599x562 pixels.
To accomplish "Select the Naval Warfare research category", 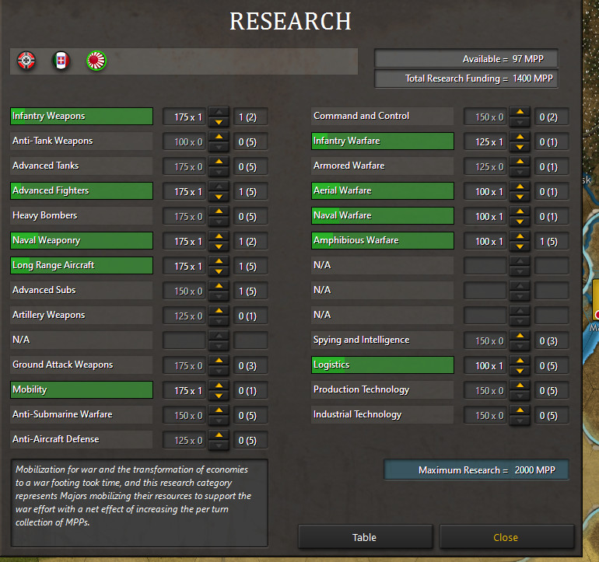I will [x=383, y=215].
